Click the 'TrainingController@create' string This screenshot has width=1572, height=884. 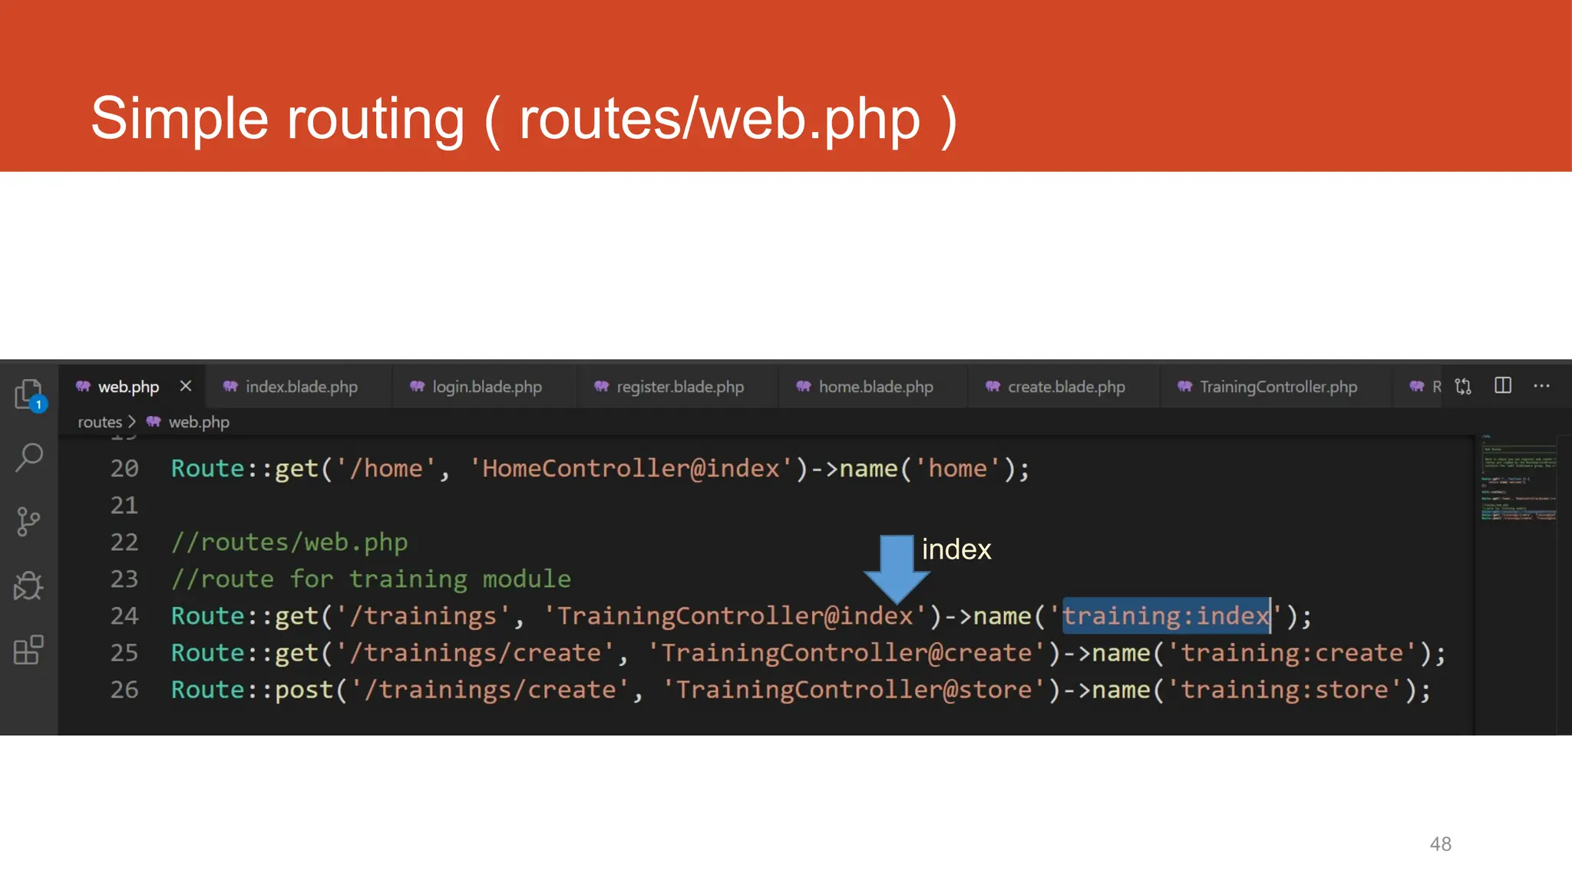click(847, 652)
